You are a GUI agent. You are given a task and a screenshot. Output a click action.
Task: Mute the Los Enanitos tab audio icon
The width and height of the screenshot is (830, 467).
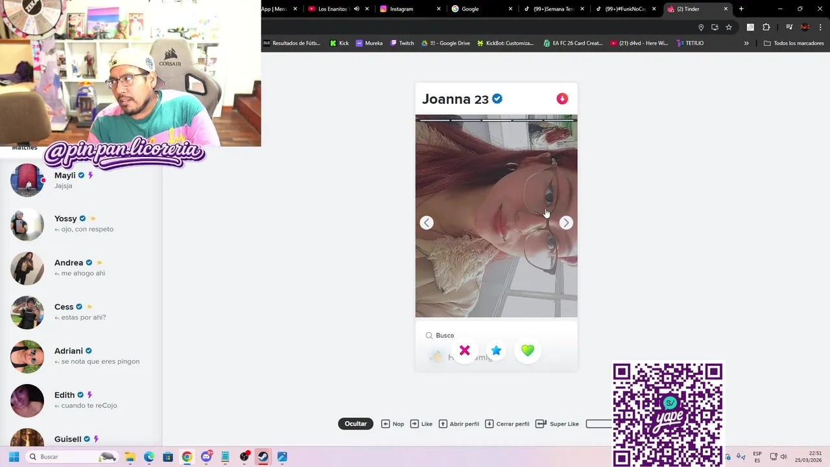click(357, 9)
